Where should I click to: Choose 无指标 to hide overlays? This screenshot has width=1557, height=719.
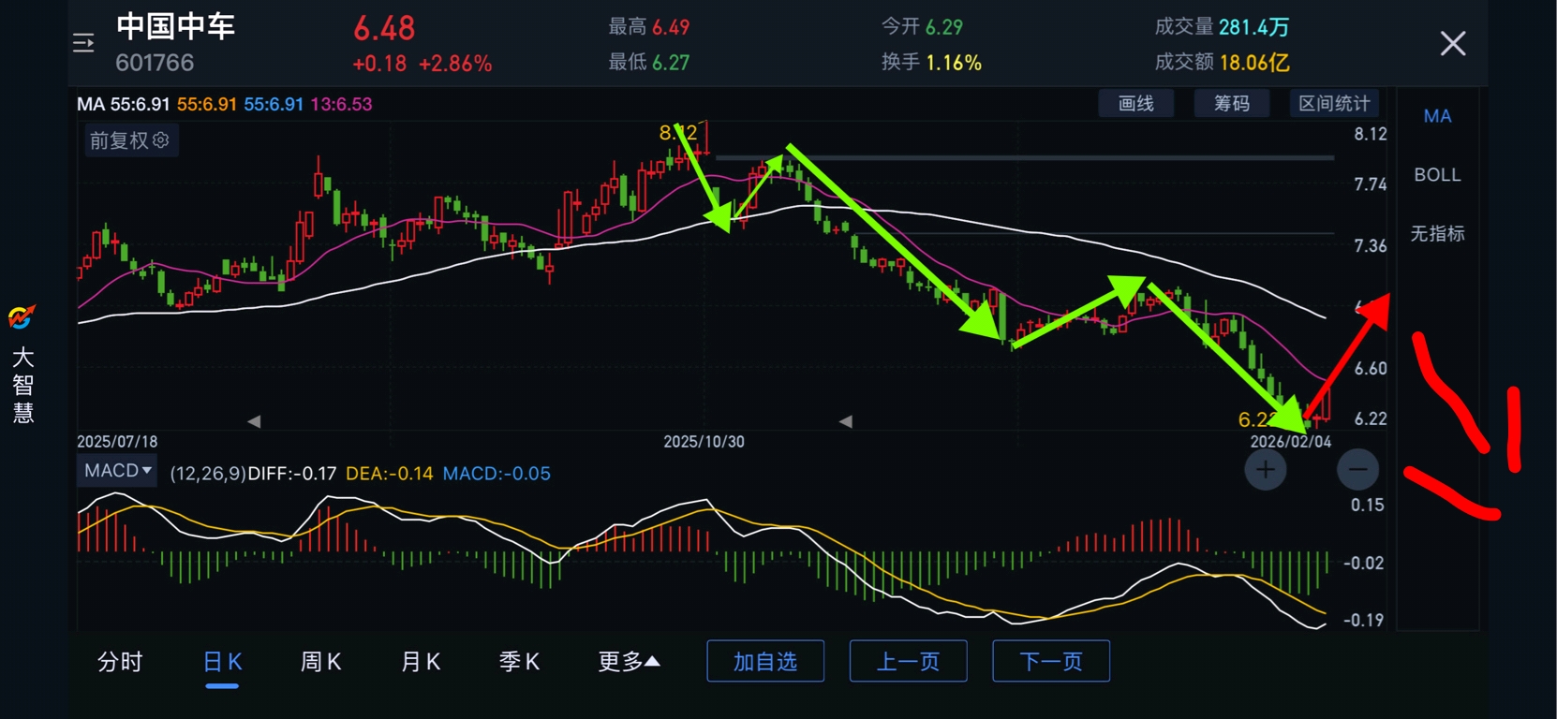(x=1437, y=233)
